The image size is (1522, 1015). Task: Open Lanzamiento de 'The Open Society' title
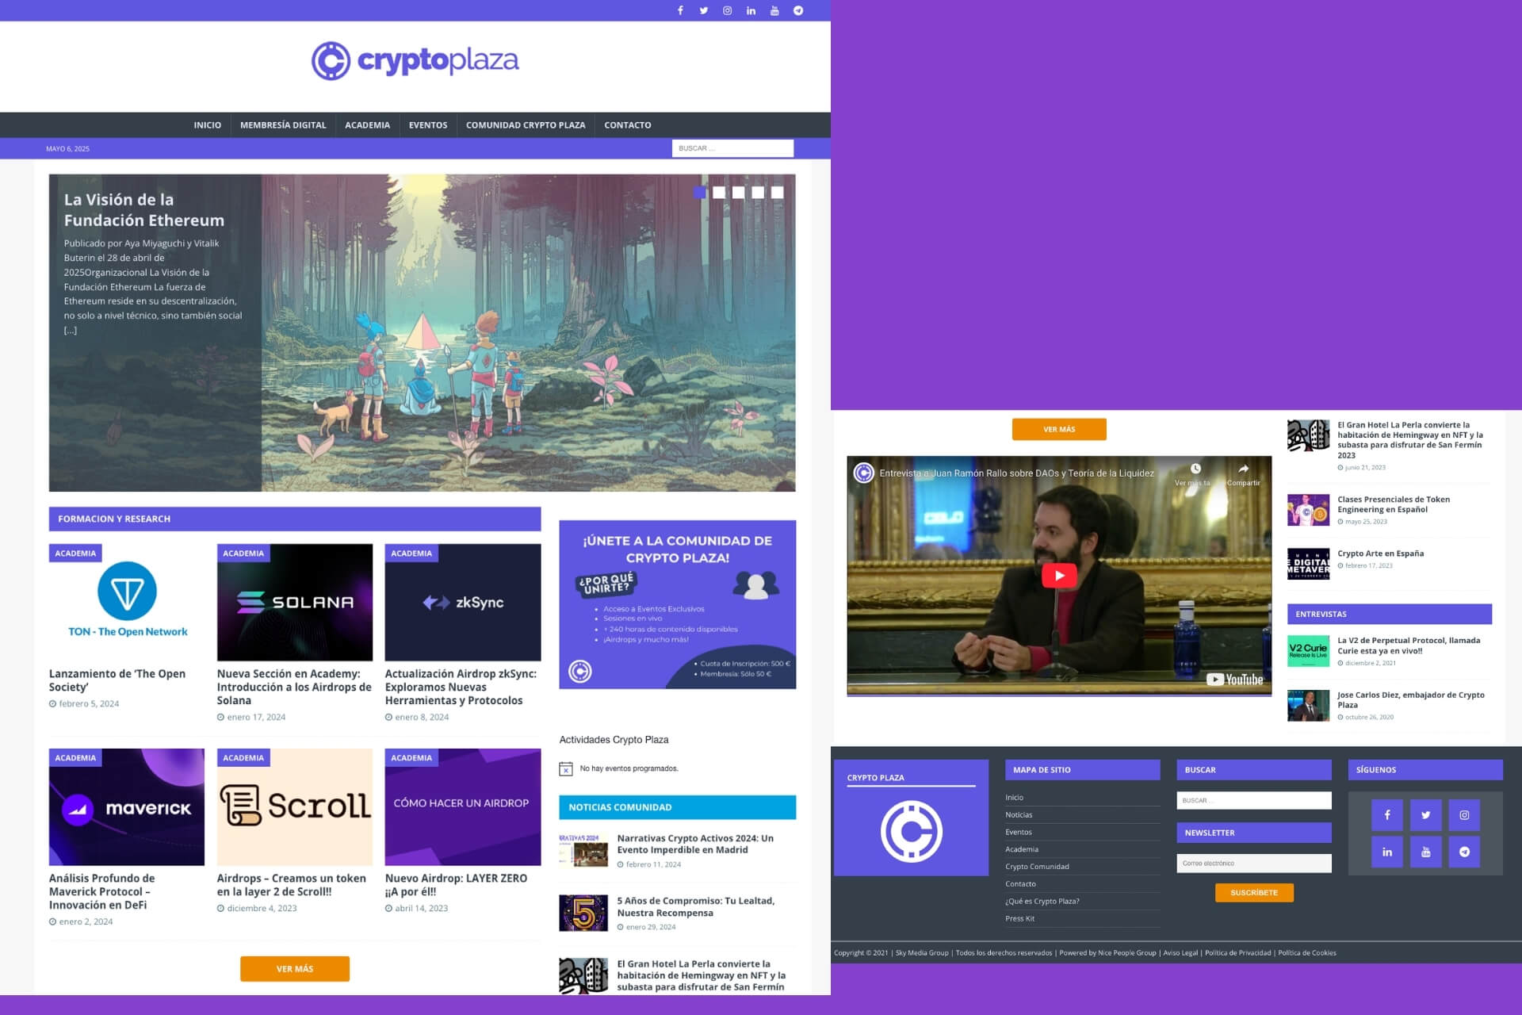(x=117, y=680)
